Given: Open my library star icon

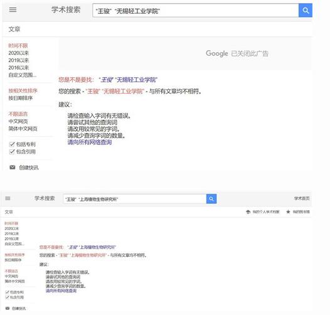Looking at the screenshot, I should pos(288,212).
